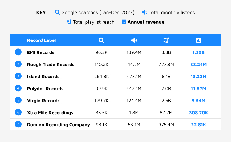Viewport: 231px width, 142px height.
Task: Click the playlist icon beside Total playlist reach
Action: tap(69, 22)
